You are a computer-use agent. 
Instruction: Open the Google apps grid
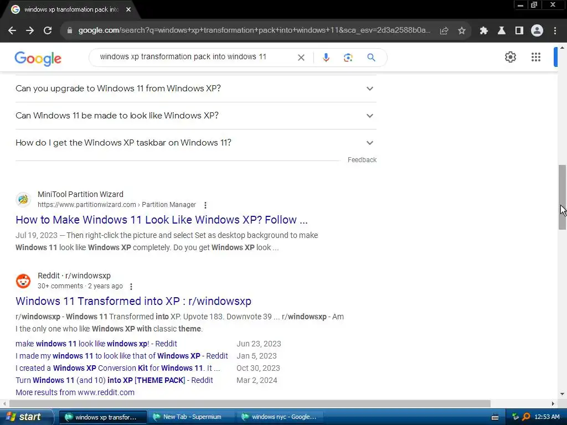tap(536, 57)
